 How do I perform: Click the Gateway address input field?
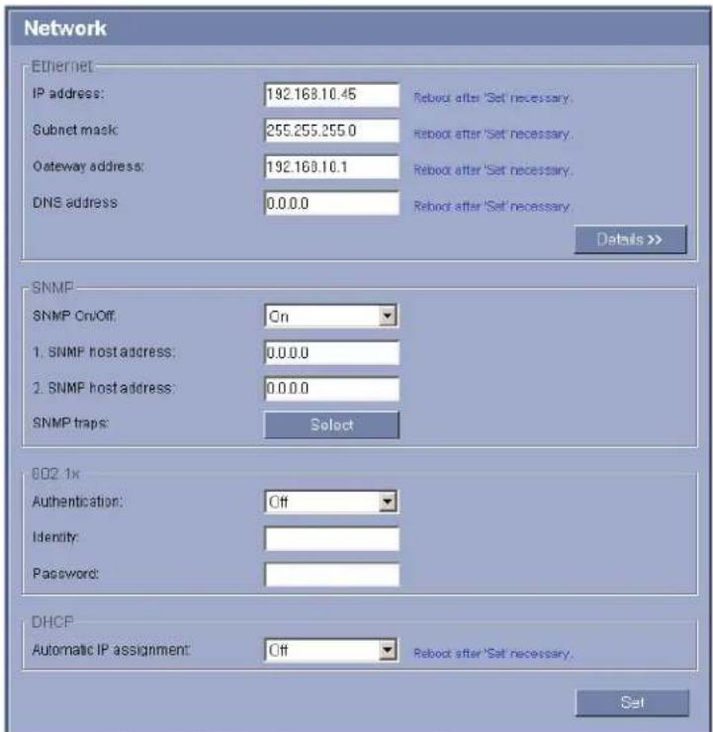coord(331,167)
